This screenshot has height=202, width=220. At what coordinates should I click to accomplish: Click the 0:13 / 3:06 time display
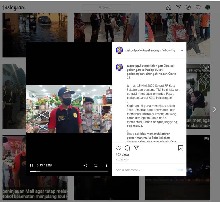coord(44,165)
